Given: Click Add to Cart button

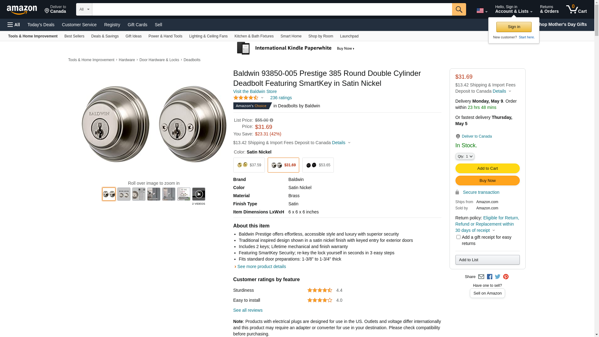Looking at the screenshot, I should pyautogui.click(x=487, y=168).
